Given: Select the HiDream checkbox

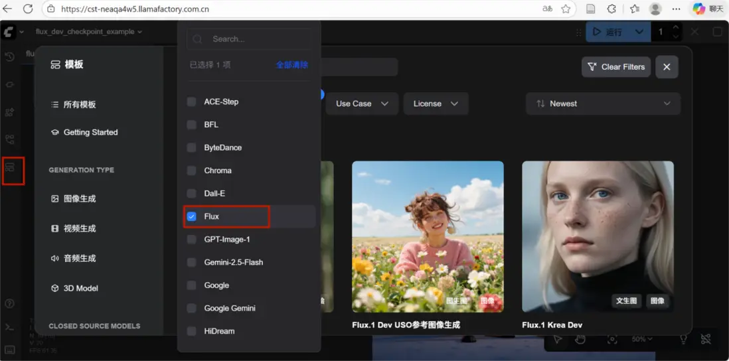Looking at the screenshot, I should (x=192, y=331).
